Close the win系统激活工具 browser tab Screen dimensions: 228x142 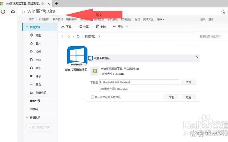coord(49,4)
